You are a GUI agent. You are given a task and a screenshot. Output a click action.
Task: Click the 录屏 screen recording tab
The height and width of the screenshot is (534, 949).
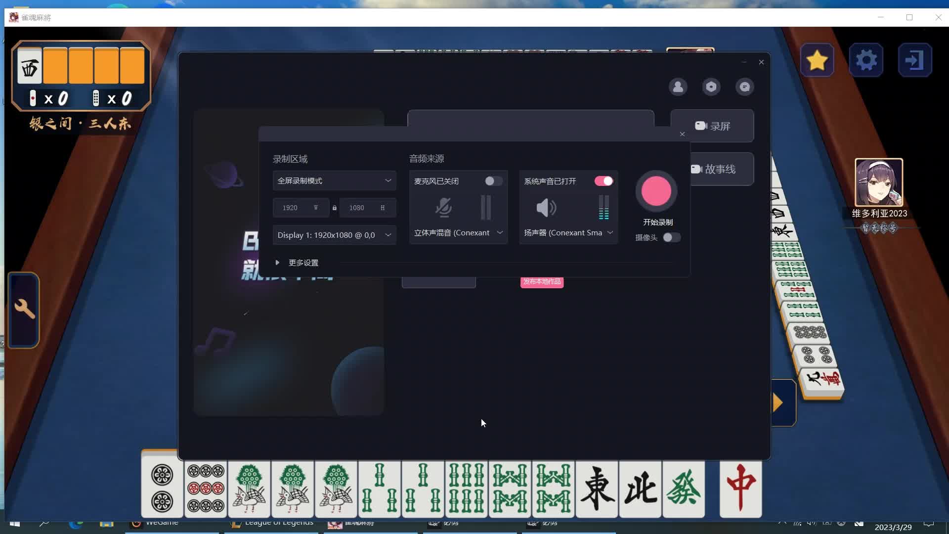pyautogui.click(x=712, y=126)
